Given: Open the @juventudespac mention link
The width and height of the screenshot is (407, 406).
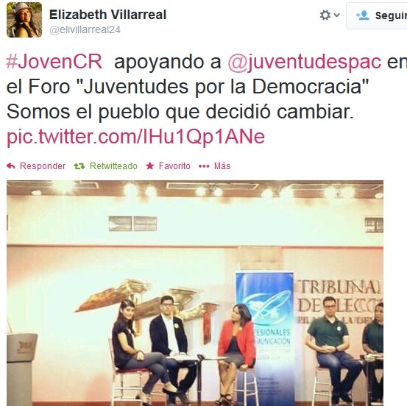Looking at the screenshot, I should click(304, 63).
